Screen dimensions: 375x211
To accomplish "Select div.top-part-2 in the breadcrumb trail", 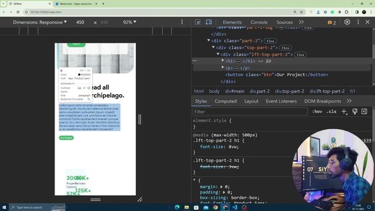I will (x=289, y=91).
